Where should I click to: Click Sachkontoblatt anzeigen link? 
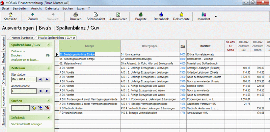pos(27,124)
